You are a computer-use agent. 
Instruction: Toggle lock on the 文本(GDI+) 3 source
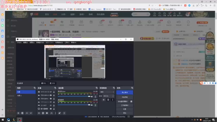54,95
